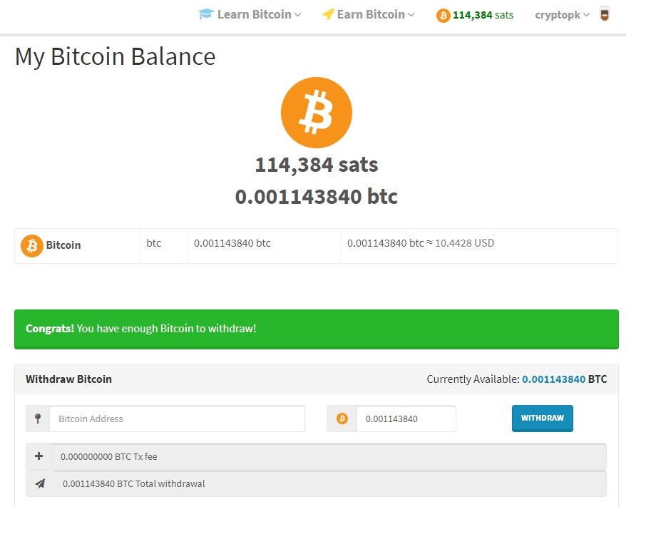Click the user avatar icon next to cryptopk
This screenshot has height=559, width=656.
(x=604, y=14)
